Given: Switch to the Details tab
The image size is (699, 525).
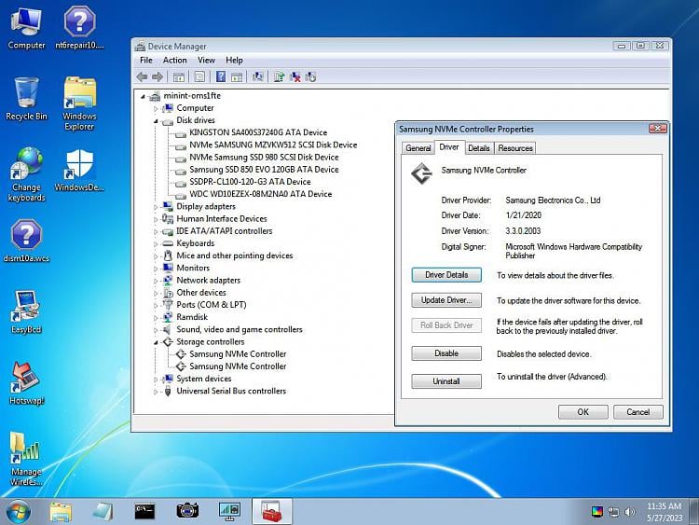Looking at the screenshot, I should pos(479,148).
